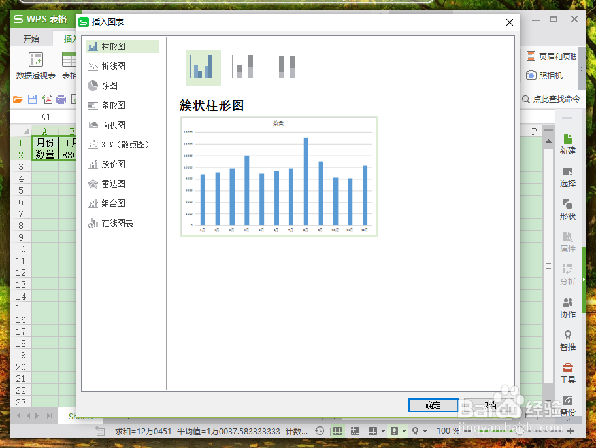Confirm chart insertion with 确定 button
This screenshot has width=596, height=448.
pos(433,405)
